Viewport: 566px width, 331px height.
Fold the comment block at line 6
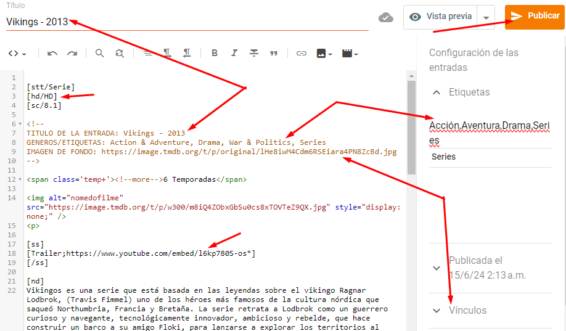tap(20, 124)
